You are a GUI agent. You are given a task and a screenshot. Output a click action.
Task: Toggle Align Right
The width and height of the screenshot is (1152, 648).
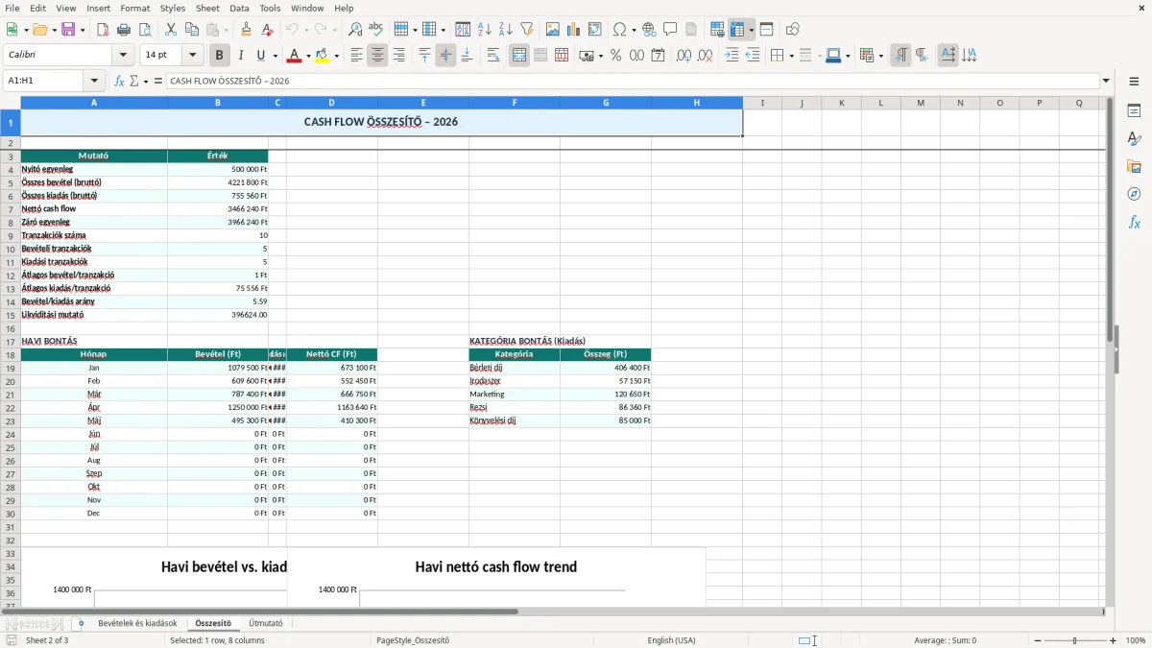tap(398, 56)
